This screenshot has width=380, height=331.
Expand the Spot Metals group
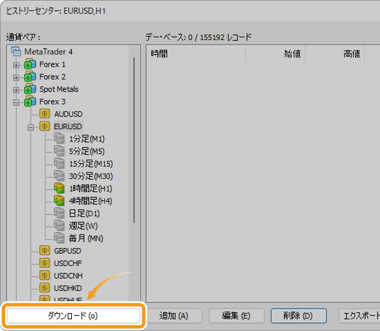(16, 90)
